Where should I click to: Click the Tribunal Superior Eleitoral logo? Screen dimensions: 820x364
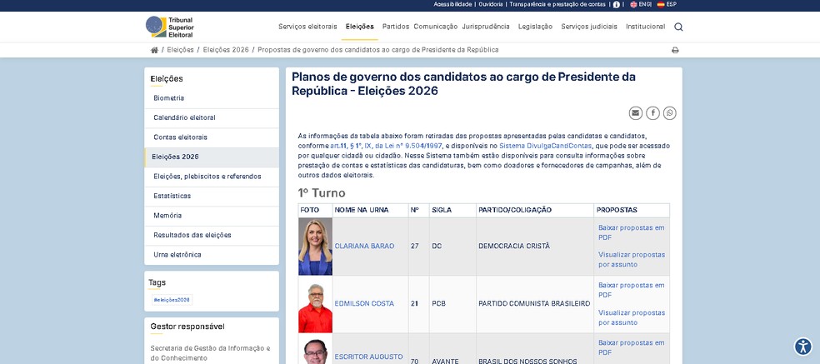(169, 27)
